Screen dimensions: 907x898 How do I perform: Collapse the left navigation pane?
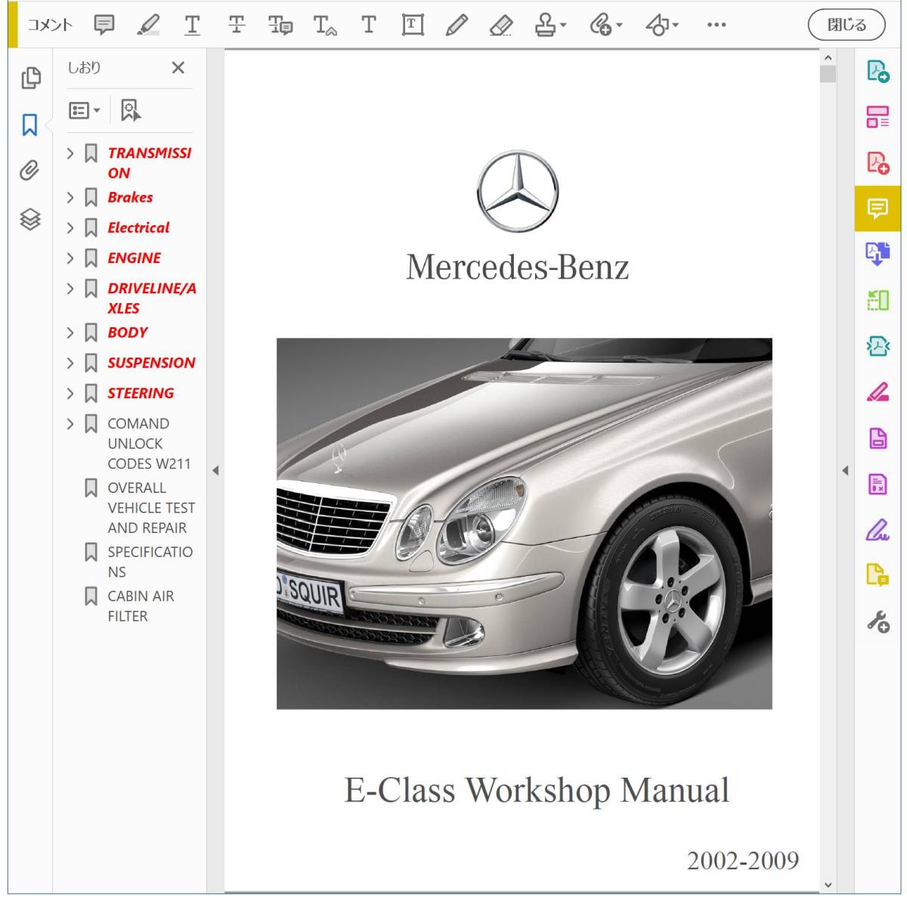[216, 470]
